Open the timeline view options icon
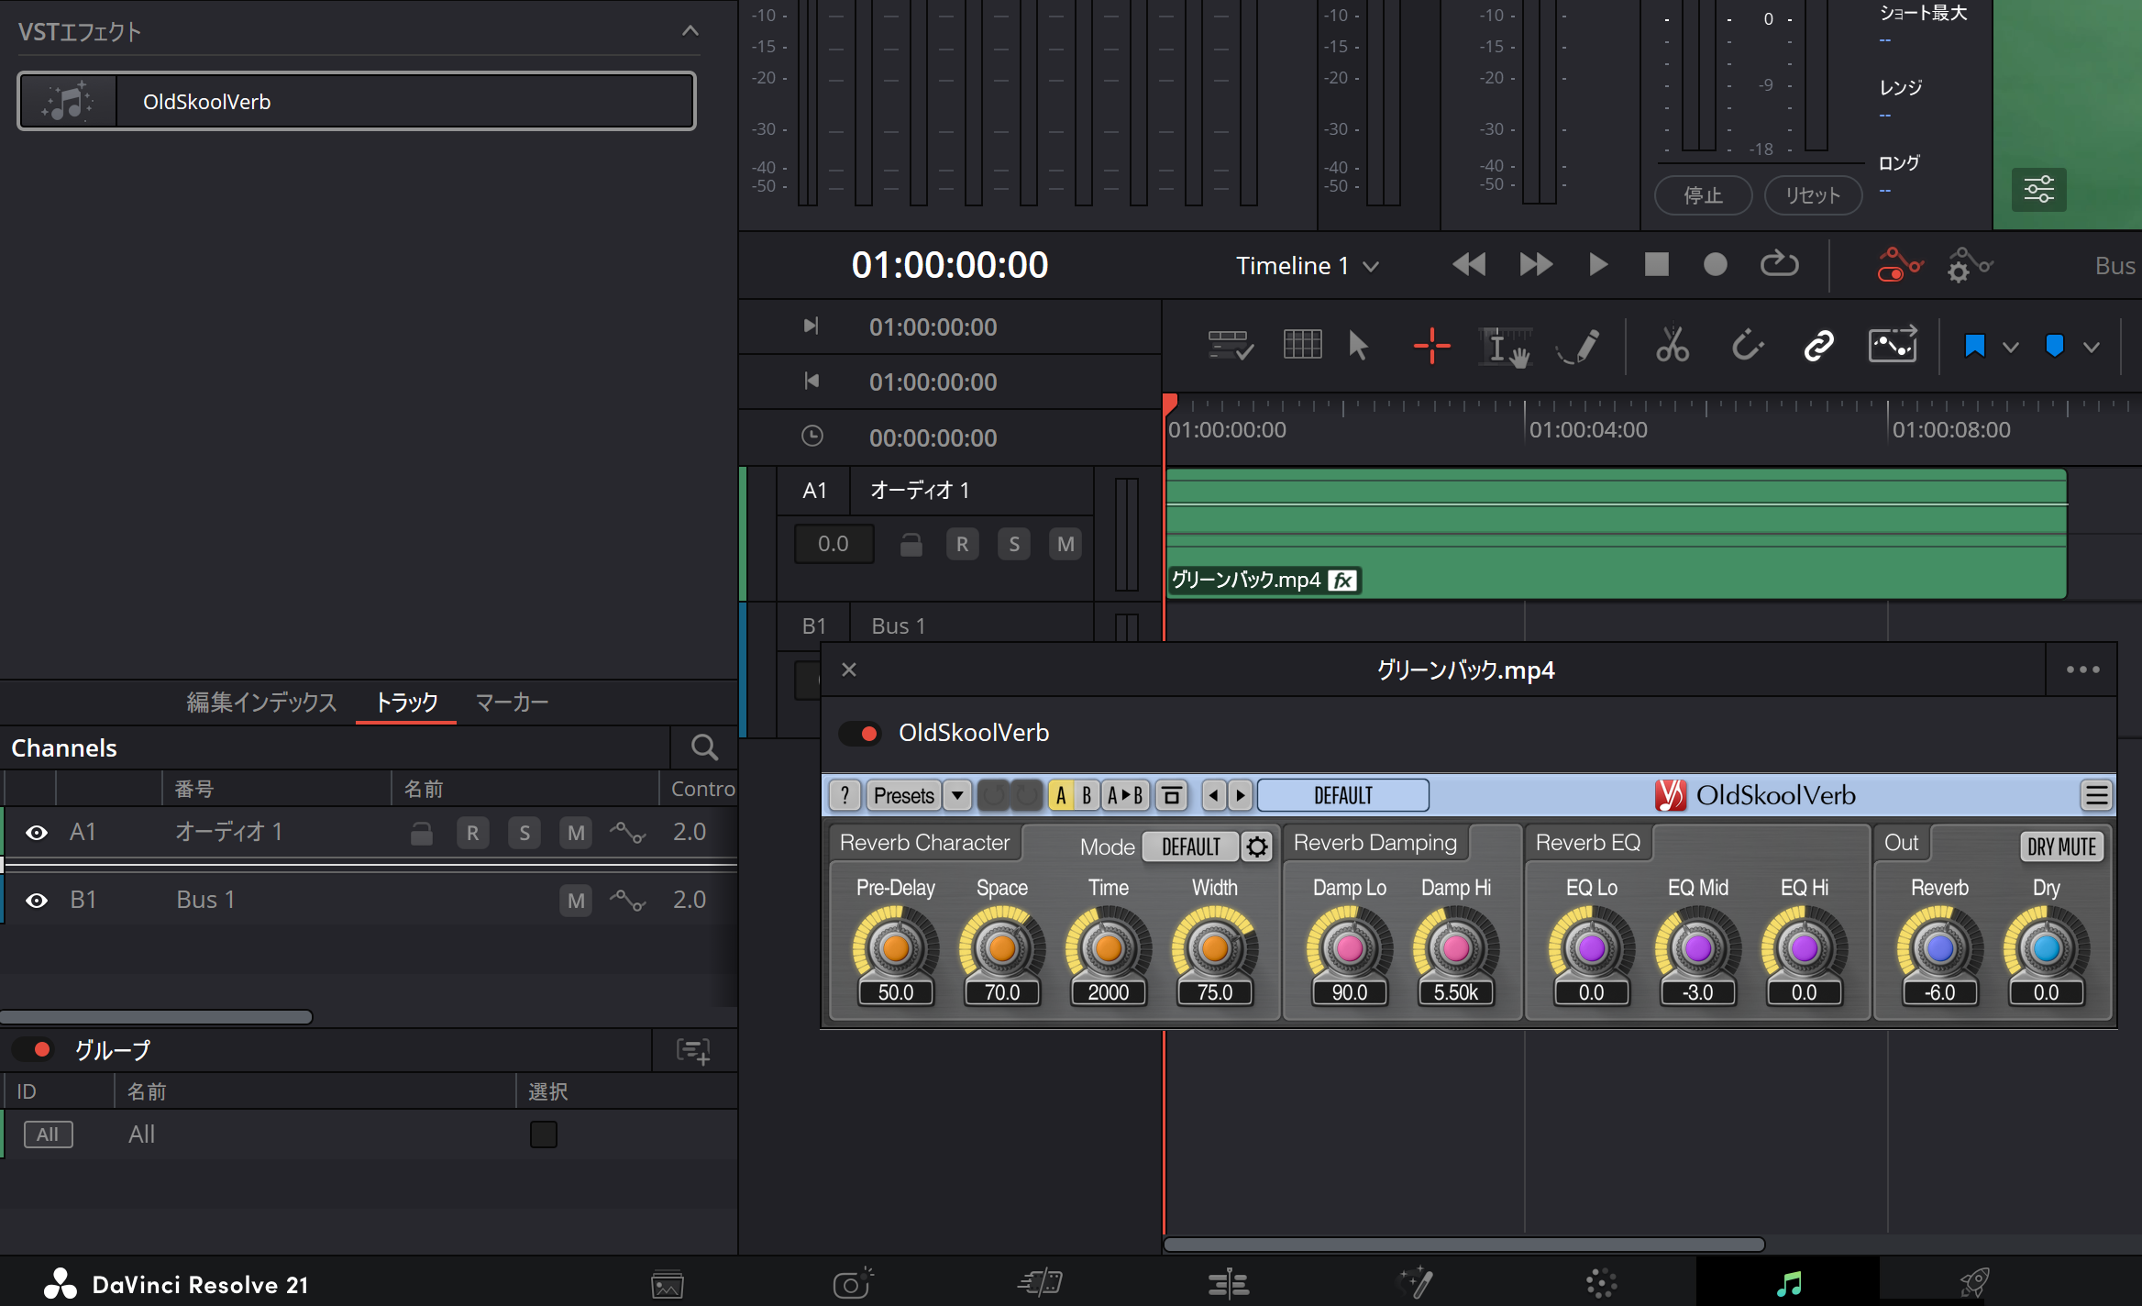 click(1231, 346)
